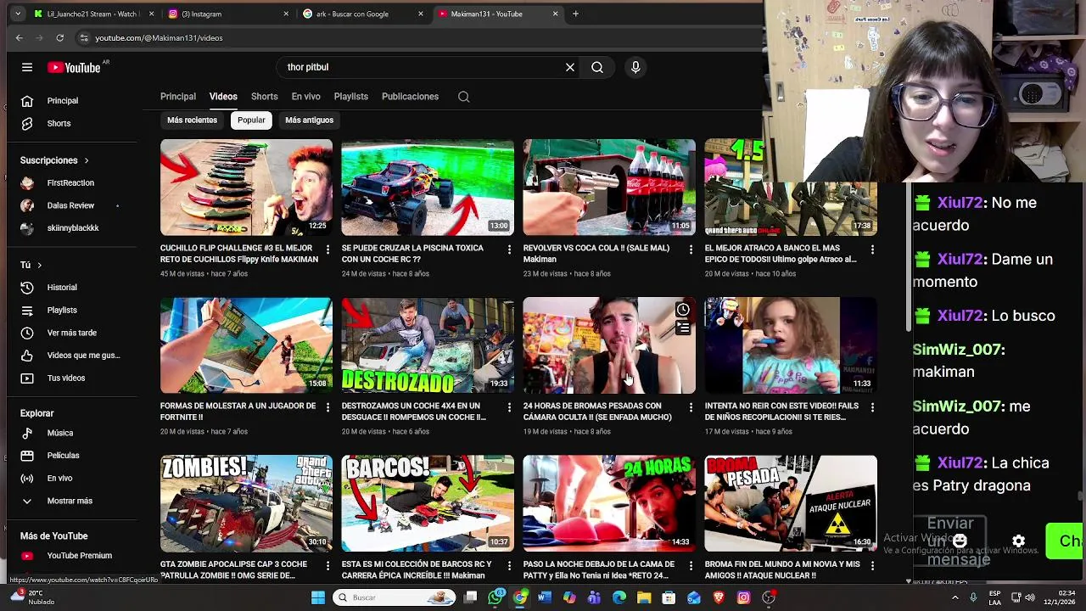1086x611 pixels.
Task: Open En vivo under Explorar
Action: (x=71, y=478)
